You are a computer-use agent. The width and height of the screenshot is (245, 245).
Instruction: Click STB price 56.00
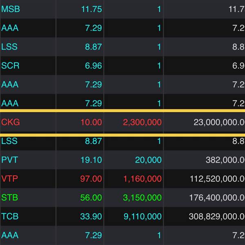click(x=91, y=198)
